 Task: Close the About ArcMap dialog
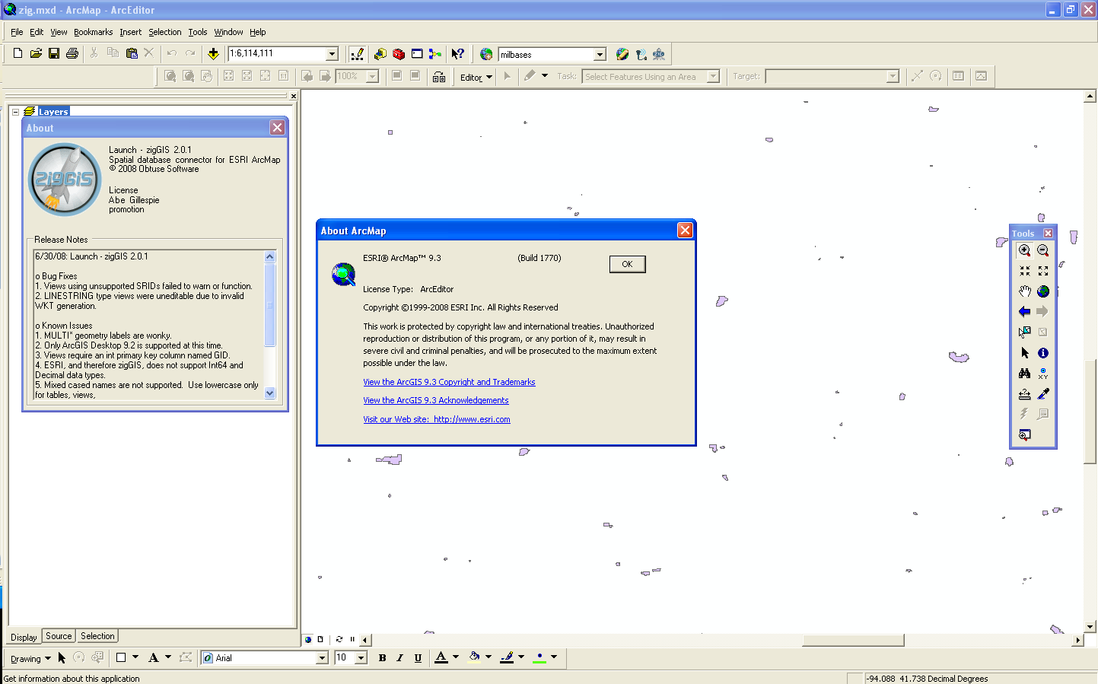[685, 231]
